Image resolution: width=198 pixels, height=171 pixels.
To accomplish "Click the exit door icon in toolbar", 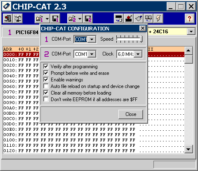I will [x=8, y=18].
